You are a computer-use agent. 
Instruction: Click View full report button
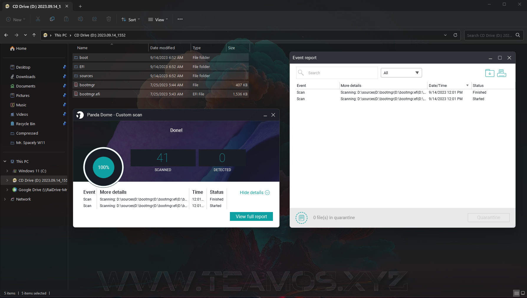251,216
